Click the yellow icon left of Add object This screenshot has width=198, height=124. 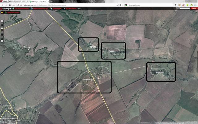(x=2, y=13)
